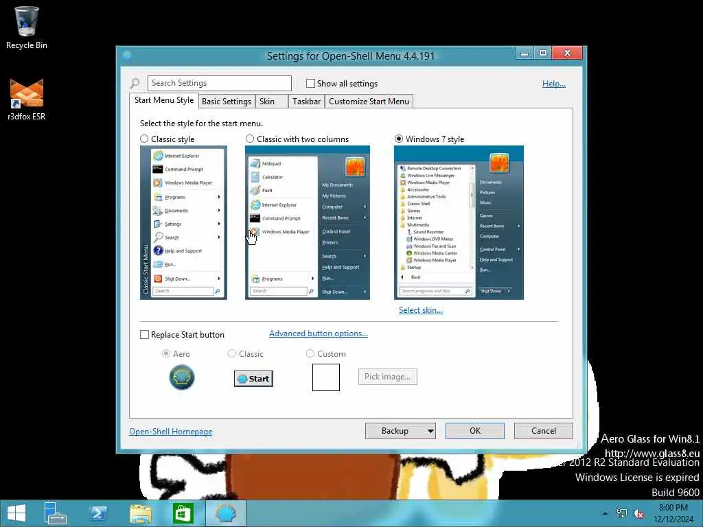Image resolution: width=703 pixels, height=527 pixels.
Task: Choose the Classic start button radio
Action: [x=232, y=353]
